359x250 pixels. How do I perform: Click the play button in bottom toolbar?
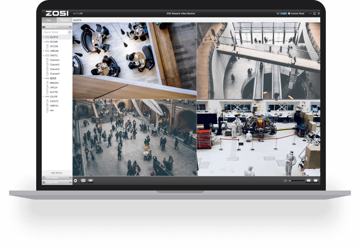75,180
